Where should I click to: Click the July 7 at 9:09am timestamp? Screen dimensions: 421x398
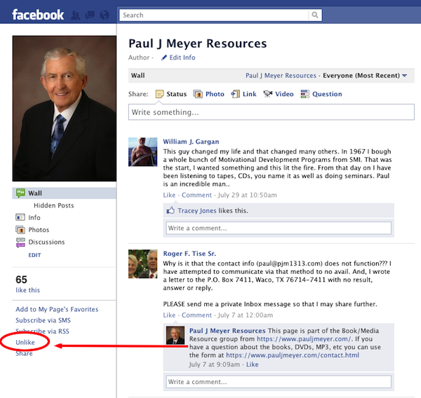[214, 364]
